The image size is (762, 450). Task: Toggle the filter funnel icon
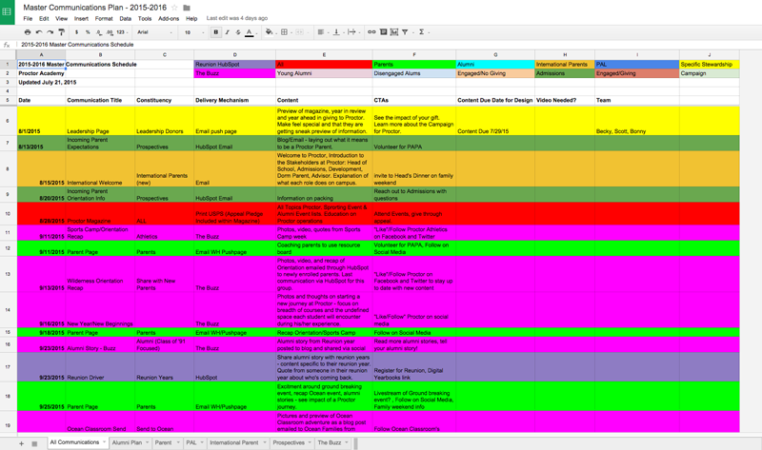coord(405,32)
